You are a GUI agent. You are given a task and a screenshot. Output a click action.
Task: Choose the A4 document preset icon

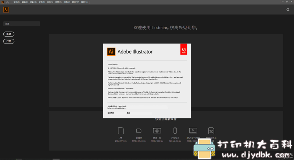click(x=121, y=131)
